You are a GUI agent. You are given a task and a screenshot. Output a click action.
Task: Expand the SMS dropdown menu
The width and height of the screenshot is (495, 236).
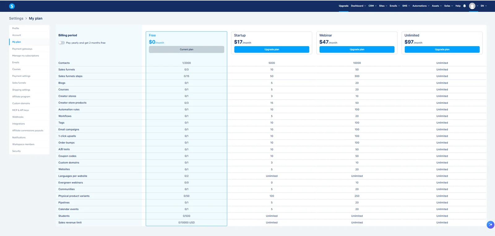pyautogui.click(x=406, y=6)
